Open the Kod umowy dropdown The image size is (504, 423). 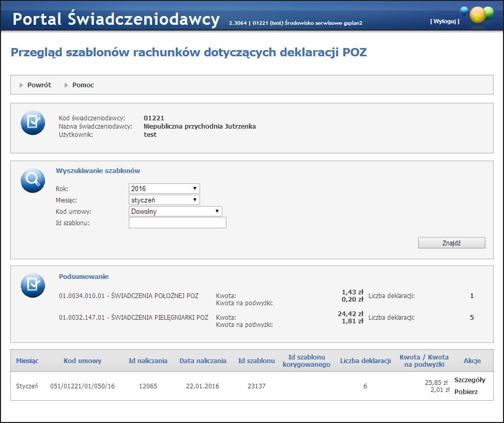point(176,211)
